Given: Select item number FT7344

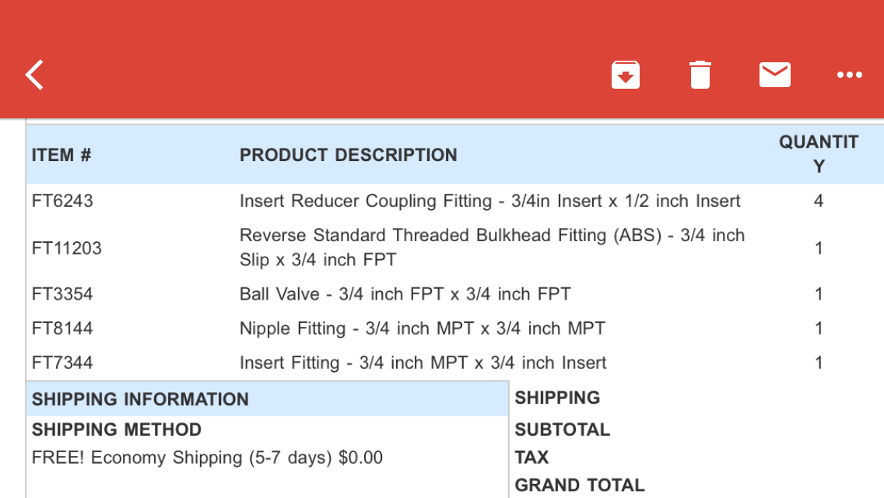Looking at the screenshot, I should point(62,363).
